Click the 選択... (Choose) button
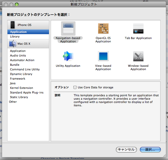Viewport: 168px width, 160px height. [150, 149]
